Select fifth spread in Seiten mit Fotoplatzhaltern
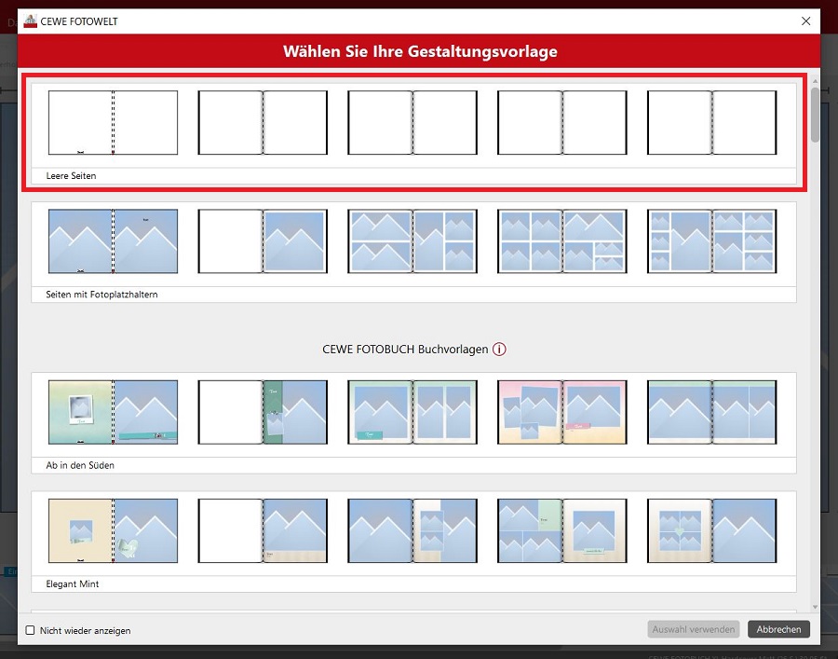Image resolution: width=838 pixels, height=659 pixels. coord(711,241)
